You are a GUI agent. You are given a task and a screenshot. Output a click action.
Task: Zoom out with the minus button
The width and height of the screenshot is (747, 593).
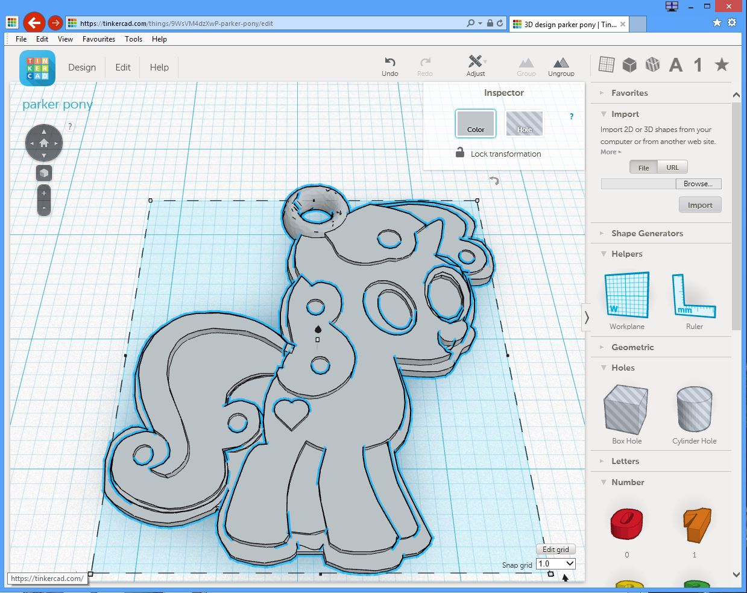point(43,208)
